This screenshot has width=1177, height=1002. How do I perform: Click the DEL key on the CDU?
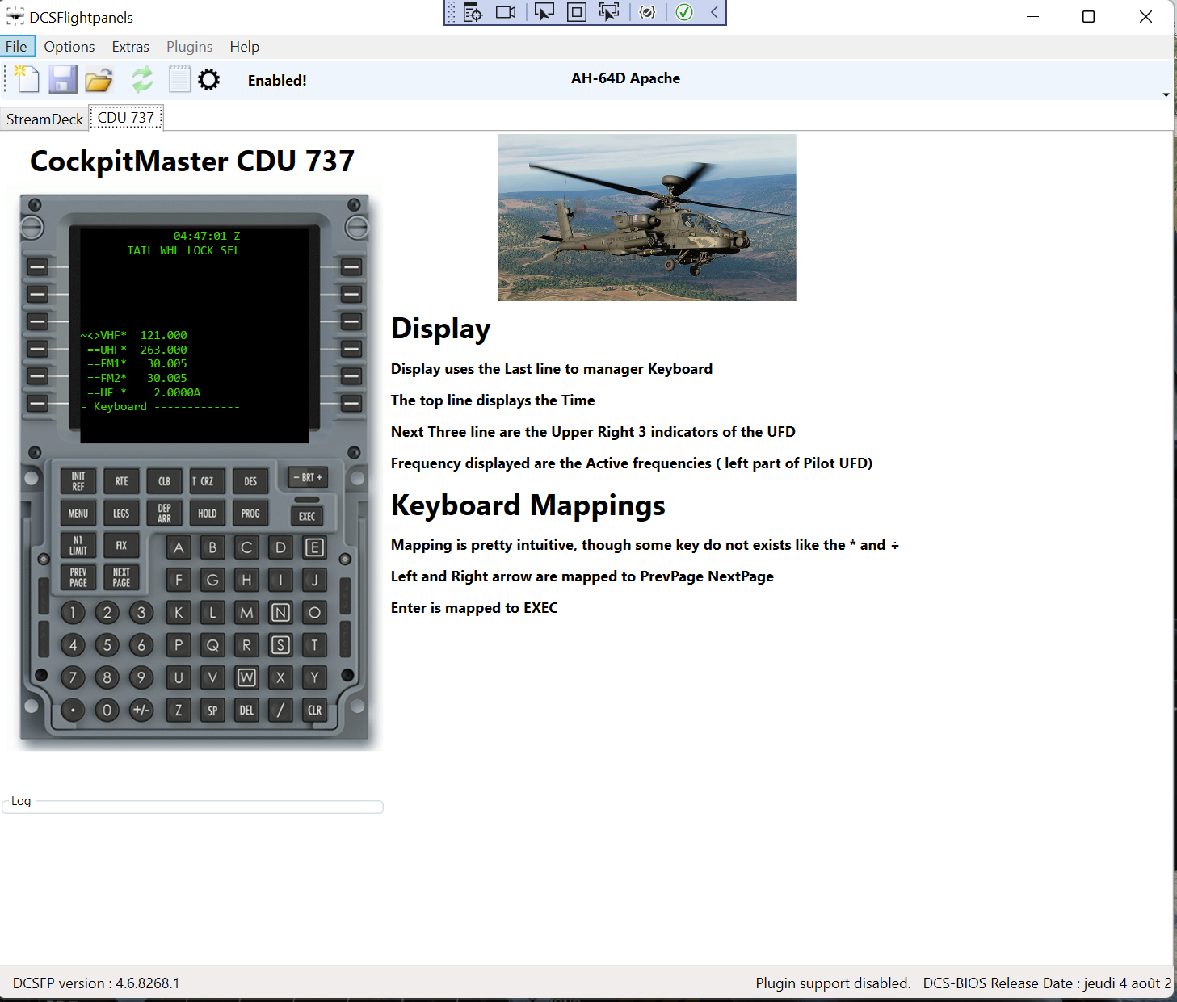(246, 711)
